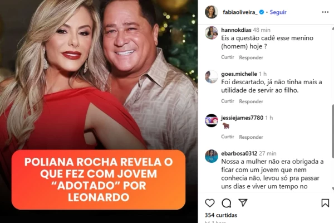The image size is (334, 223).
Task: Click the comments scrollbar thumb
Action: click(x=333, y=131)
